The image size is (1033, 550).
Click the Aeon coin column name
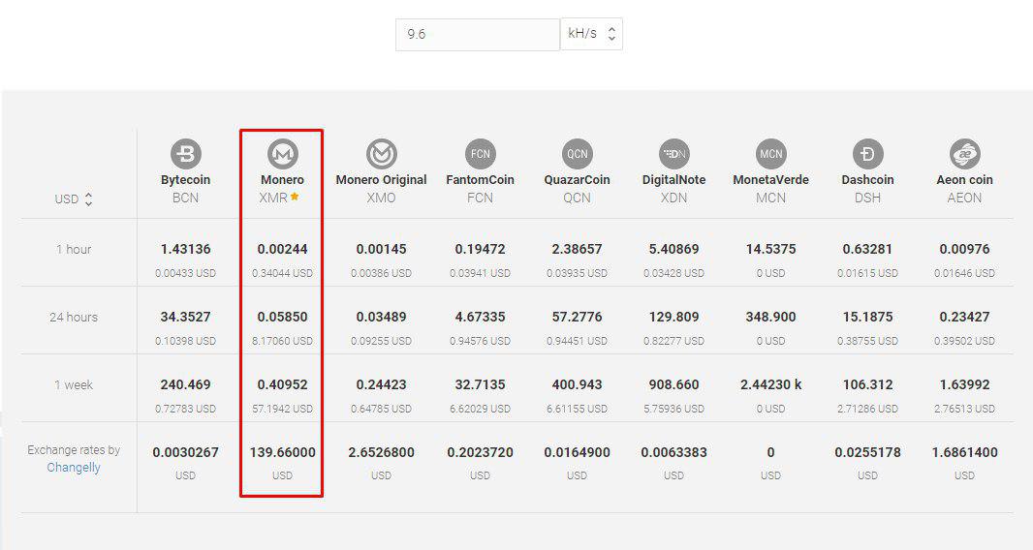tap(964, 180)
